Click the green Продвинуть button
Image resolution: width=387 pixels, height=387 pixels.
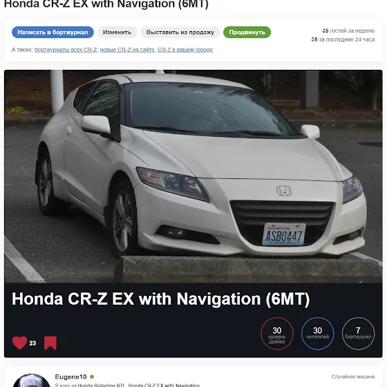coord(247,32)
